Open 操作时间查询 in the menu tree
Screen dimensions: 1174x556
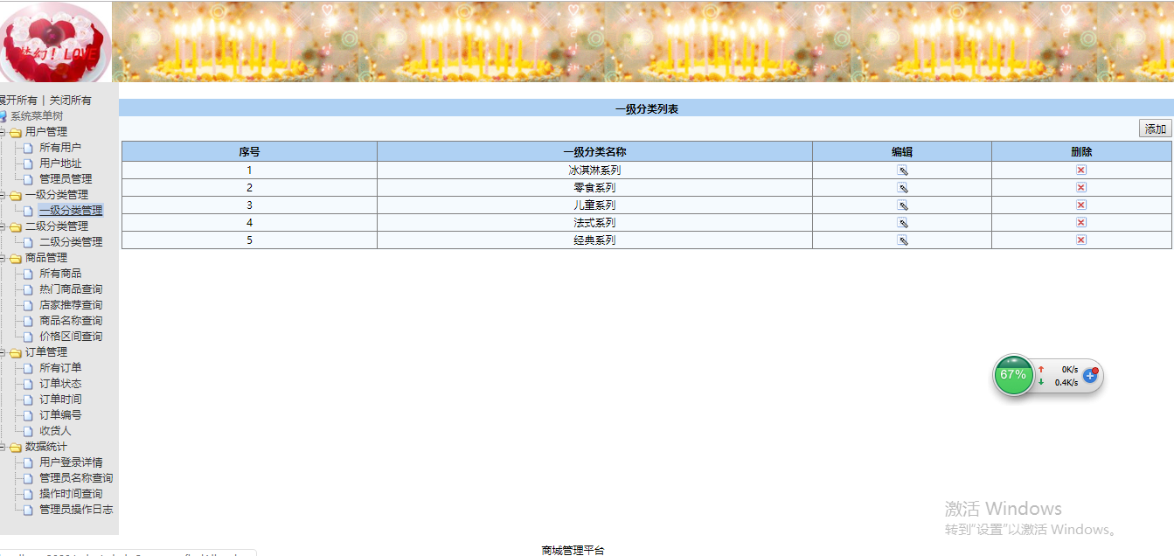pyautogui.click(x=71, y=494)
